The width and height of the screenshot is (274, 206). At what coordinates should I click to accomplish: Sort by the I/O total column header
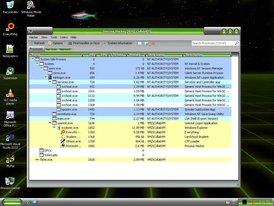point(118,55)
